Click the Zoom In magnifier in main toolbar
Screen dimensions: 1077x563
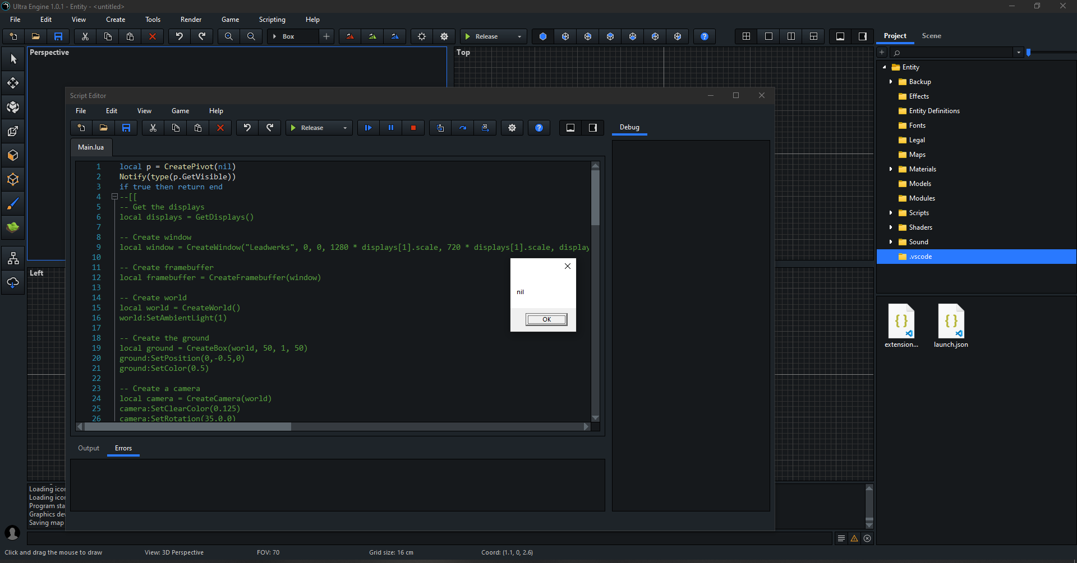tap(229, 36)
